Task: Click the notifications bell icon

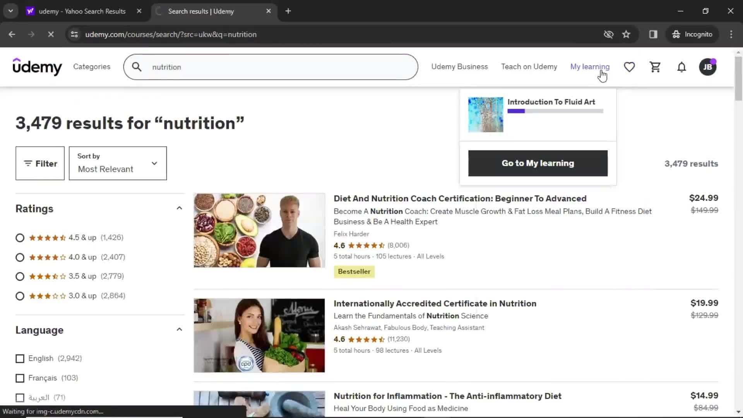Action: tap(681, 67)
